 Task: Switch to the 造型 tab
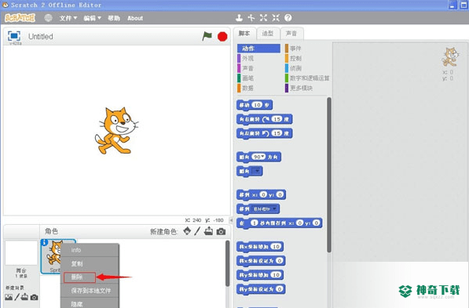268,34
